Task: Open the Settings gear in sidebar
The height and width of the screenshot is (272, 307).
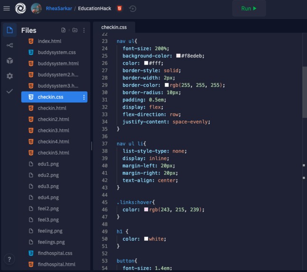Action: pos(9,76)
